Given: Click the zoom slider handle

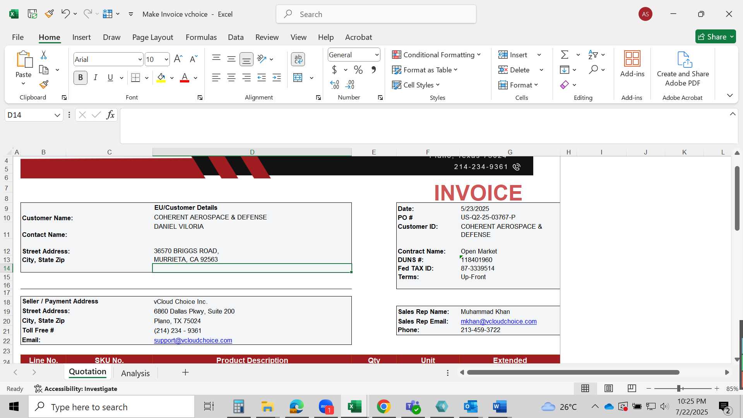Looking at the screenshot, I should pyautogui.click(x=678, y=388).
